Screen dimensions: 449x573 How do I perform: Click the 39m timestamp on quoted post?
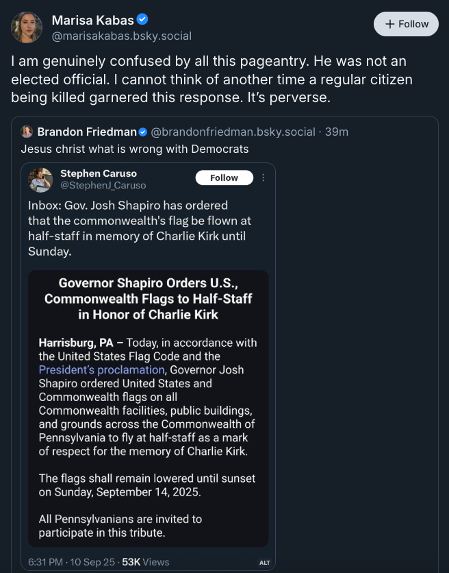pos(337,132)
